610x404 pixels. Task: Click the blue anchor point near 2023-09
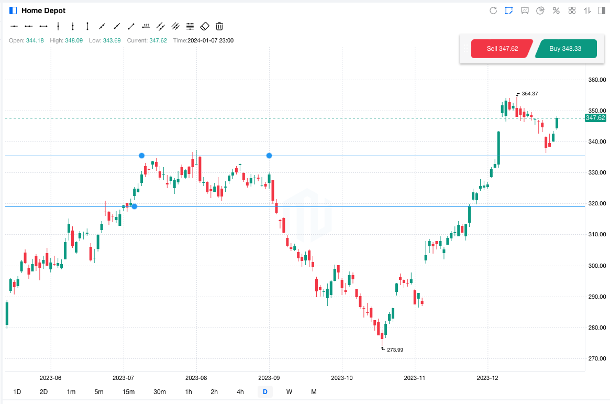[x=269, y=156]
